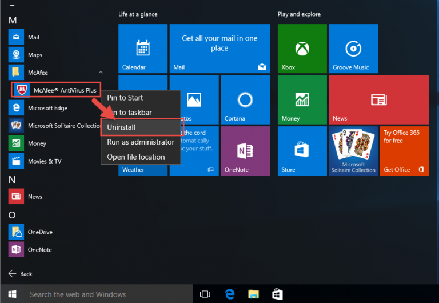
Task: Launch the Xbox tile
Action: [302, 49]
